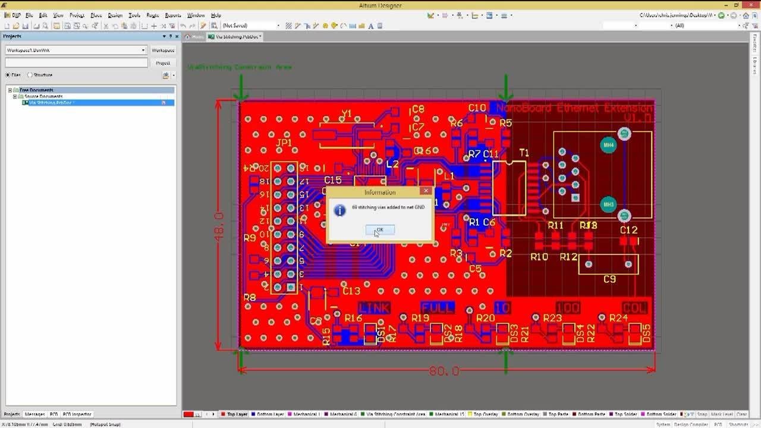Switch to the Top Solder layer tab
This screenshot has height=428, width=761.
pos(624,414)
